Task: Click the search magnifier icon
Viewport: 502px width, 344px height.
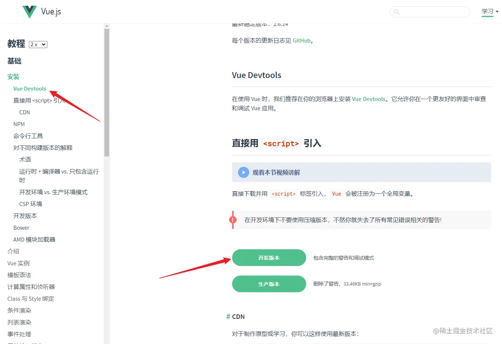Action: pyautogui.click(x=396, y=12)
